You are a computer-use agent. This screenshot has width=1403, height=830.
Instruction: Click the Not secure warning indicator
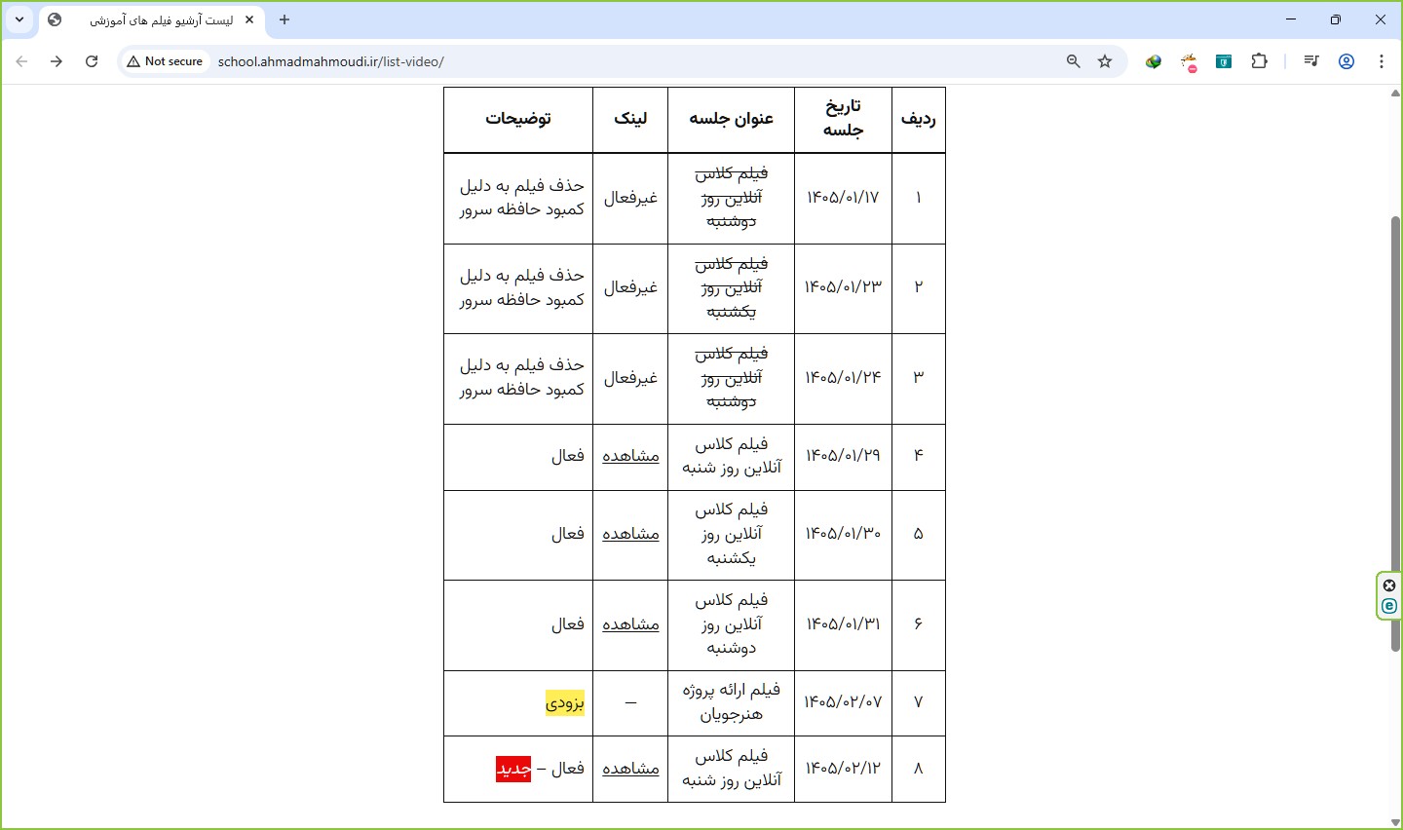pyautogui.click(x=166, y=61)
